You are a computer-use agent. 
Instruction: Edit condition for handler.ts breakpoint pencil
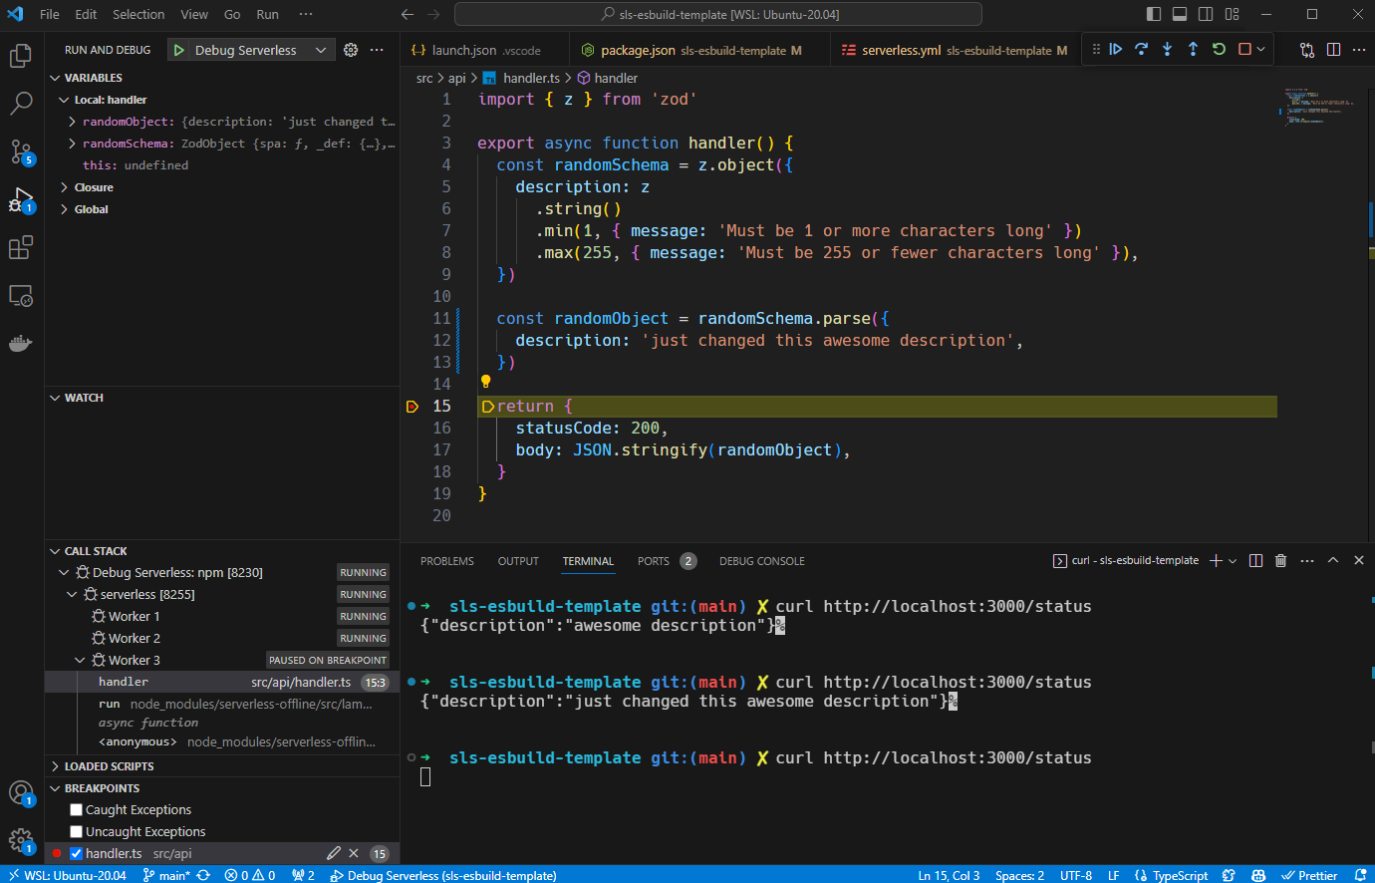tap(334, 853)
